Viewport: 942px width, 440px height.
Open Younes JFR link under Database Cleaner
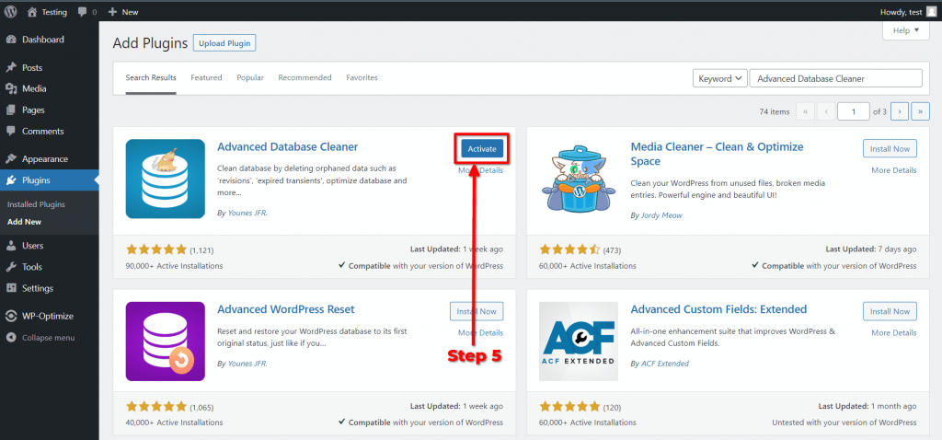247,213
